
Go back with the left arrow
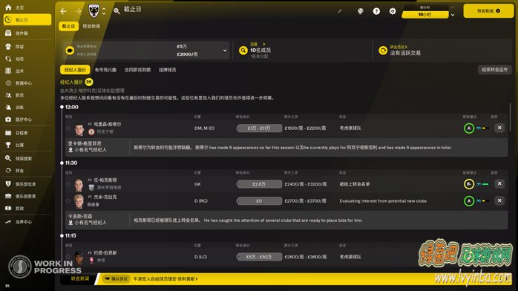click(x=63, y=12)
